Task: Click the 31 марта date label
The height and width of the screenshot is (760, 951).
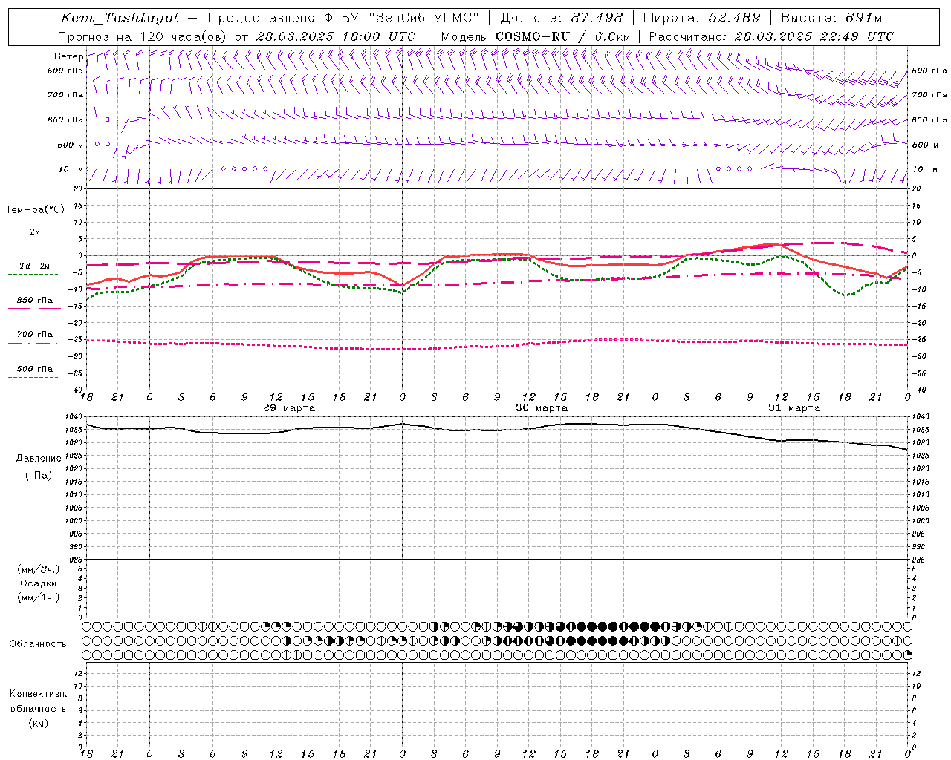Action: (x=794, y=408)
